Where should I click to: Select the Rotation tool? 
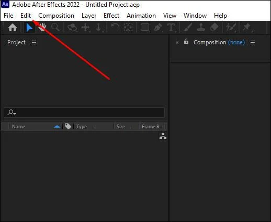(115, 28)
